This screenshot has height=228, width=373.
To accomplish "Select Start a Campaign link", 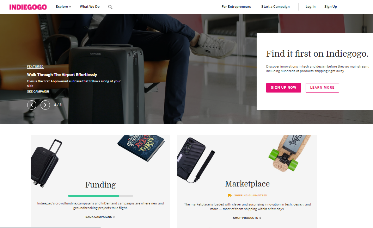I will 275,7.
